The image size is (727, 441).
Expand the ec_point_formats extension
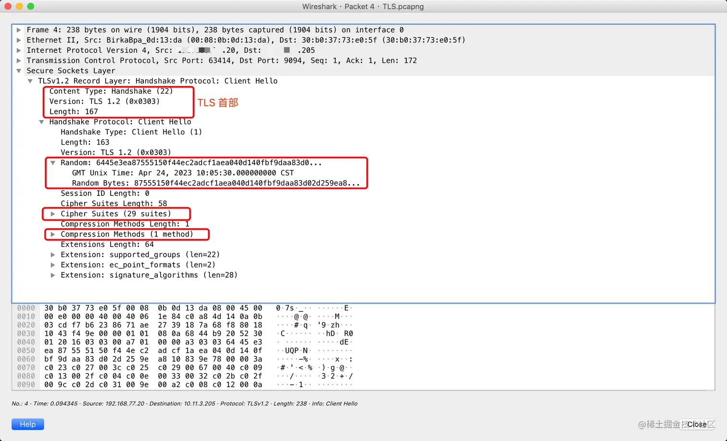tap(53, 265)
